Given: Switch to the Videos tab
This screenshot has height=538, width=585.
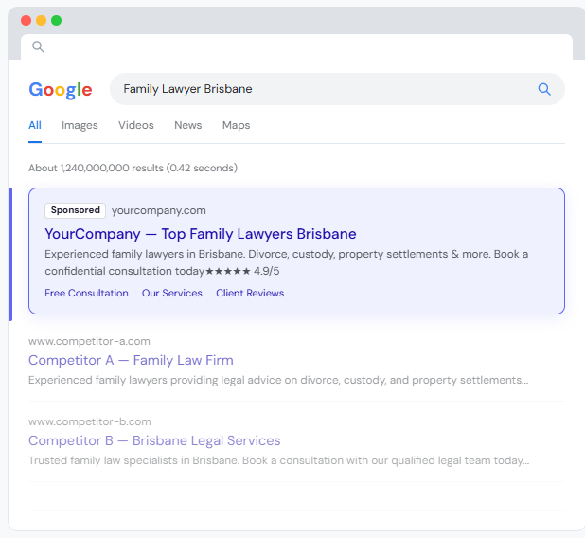Looking at the screenshot, I should [136, 125].
